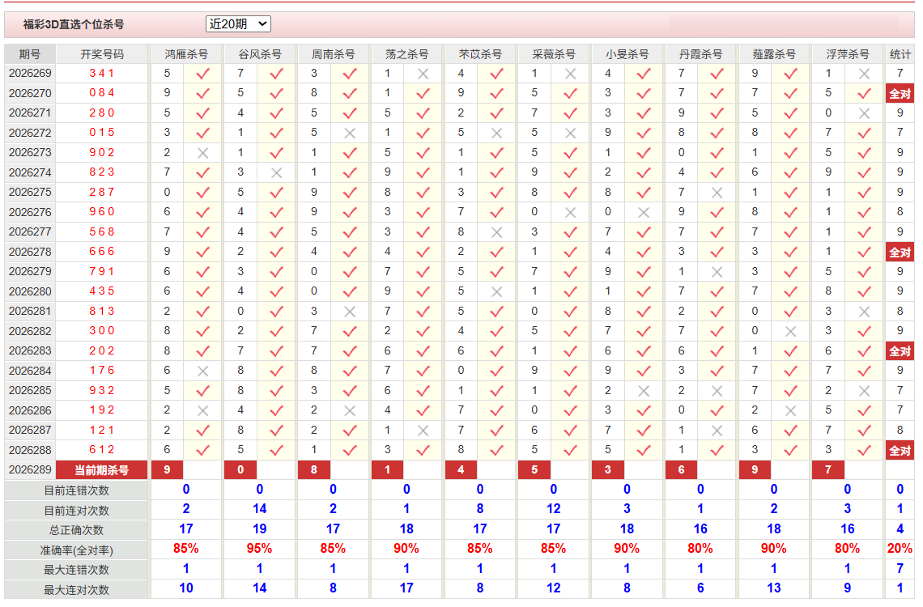Viewport: 923px width, 607px height.
Task: Click 周南's gray cross mark in row 2026281
Action: coord(350,311)
